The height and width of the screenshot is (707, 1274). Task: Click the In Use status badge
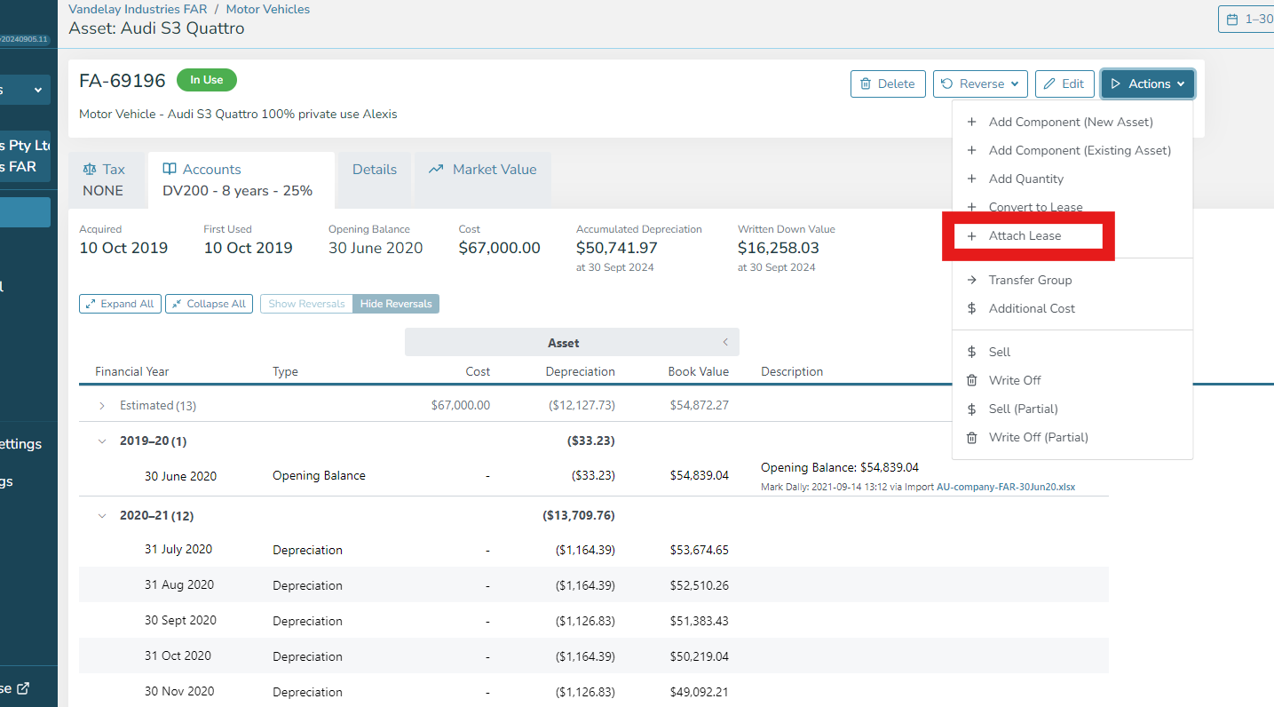[x=207, y=80]
